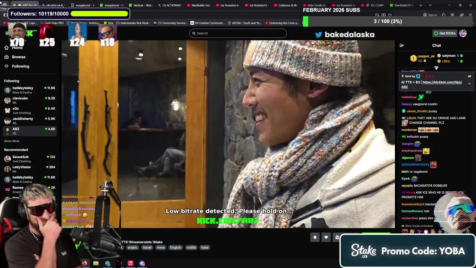Select the mma stream tag

(160, 248)
